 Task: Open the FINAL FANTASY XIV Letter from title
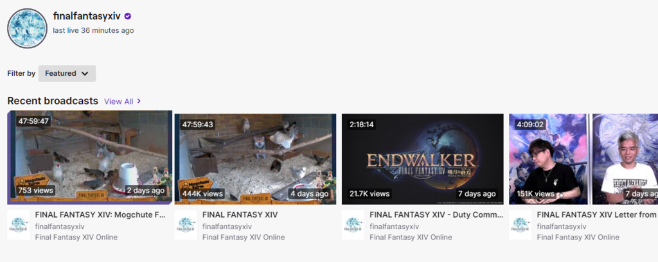pos(596,215)
